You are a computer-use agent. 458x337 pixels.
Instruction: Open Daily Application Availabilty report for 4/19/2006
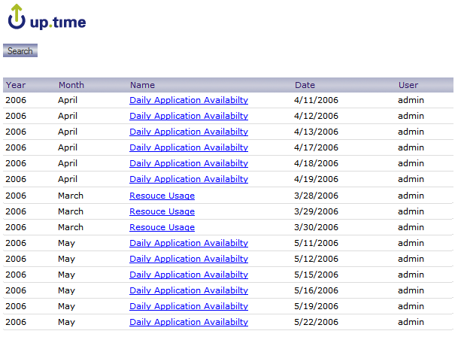point(189,179)
